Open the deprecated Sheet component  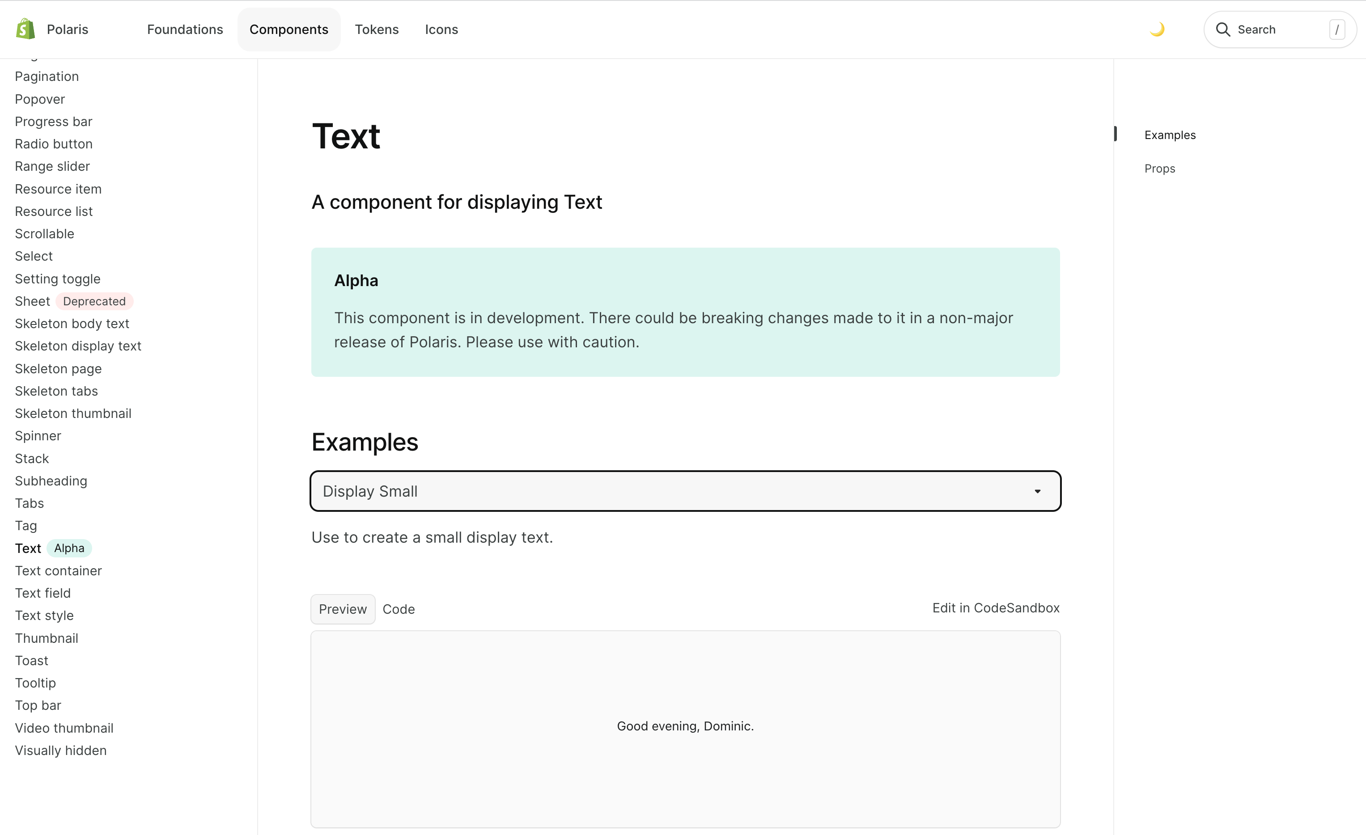[x=32, y=301]
